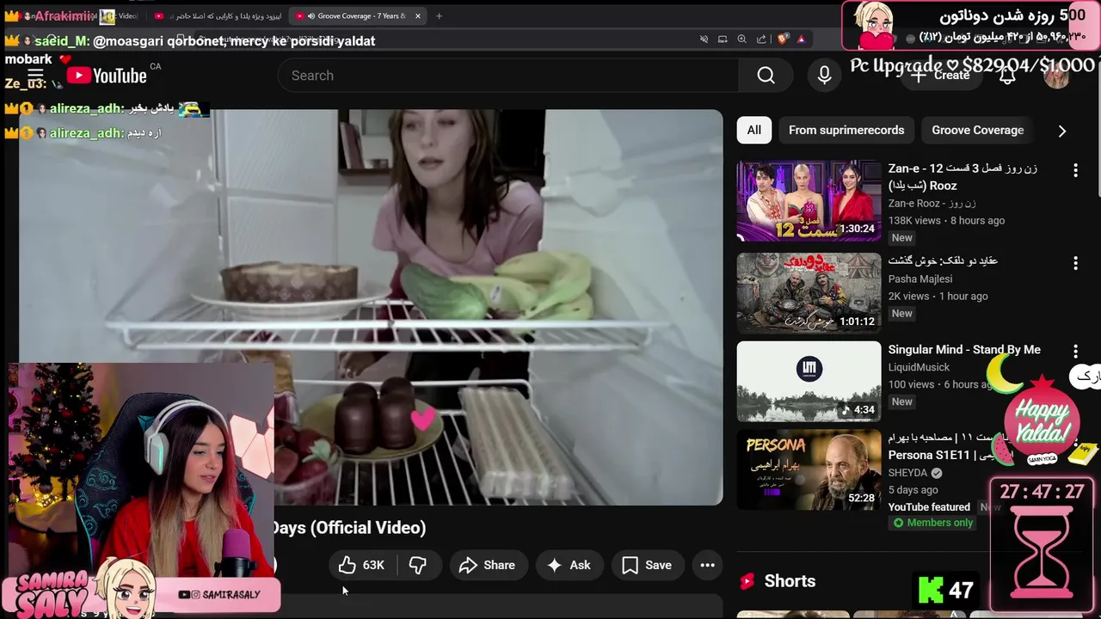Screen dimensions: 1101x619
Task: Focus the YouTube Search field
Action: click(507, 76)
